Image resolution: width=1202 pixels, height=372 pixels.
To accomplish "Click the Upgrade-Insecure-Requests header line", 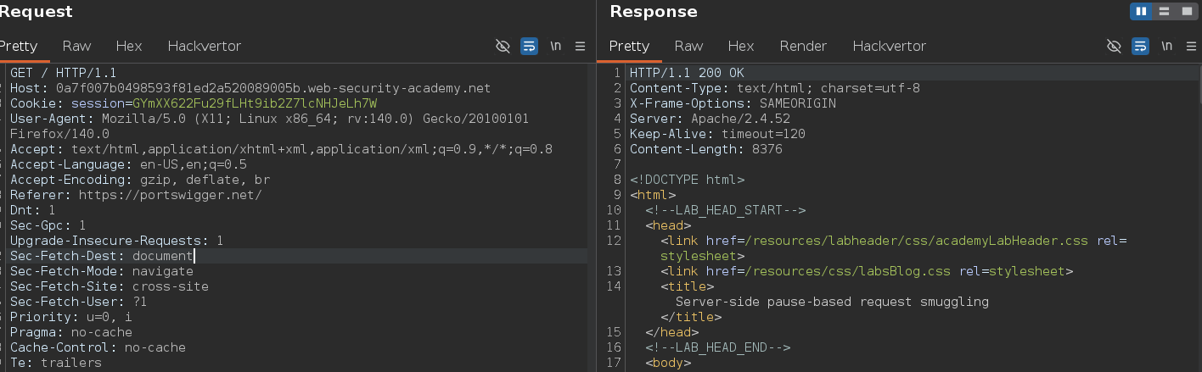I will (x=117, y=241).
